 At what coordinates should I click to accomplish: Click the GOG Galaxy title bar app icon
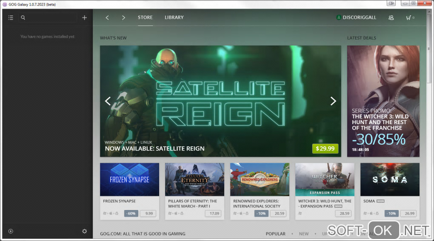5,4
